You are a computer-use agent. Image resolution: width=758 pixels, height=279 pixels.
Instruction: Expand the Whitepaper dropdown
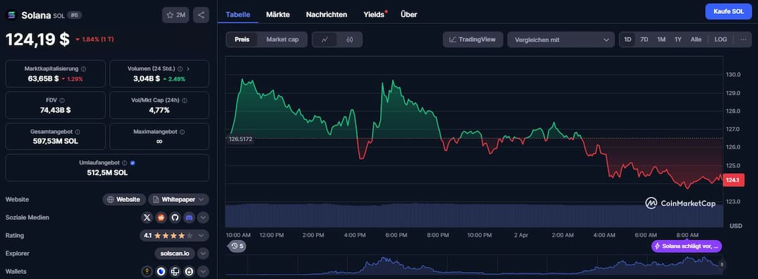tap(179, 199)
